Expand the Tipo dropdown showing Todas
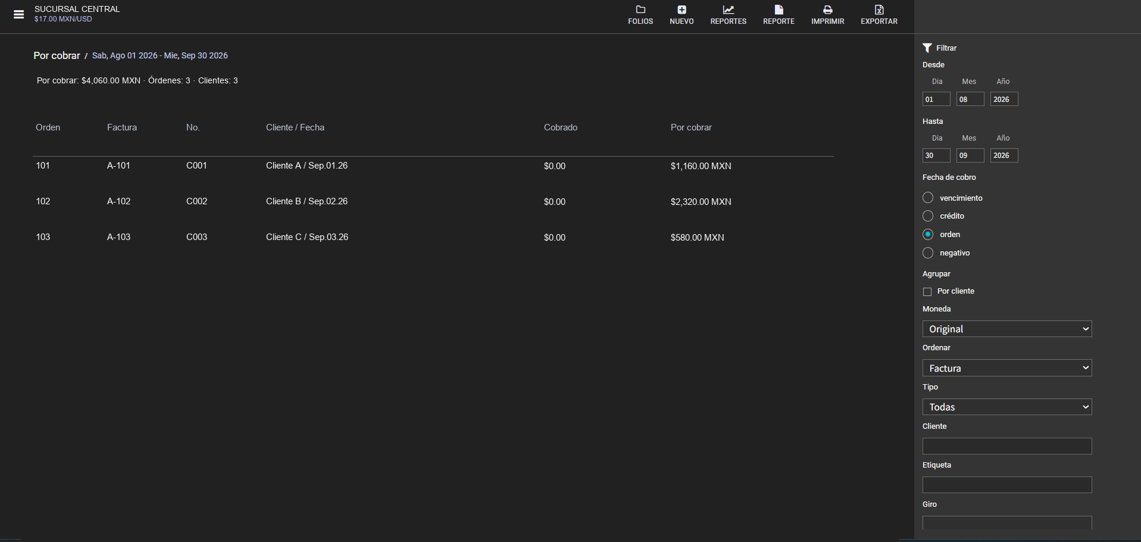Image resolution: width=1141 pixels, height=542 pixels. 1007,407
